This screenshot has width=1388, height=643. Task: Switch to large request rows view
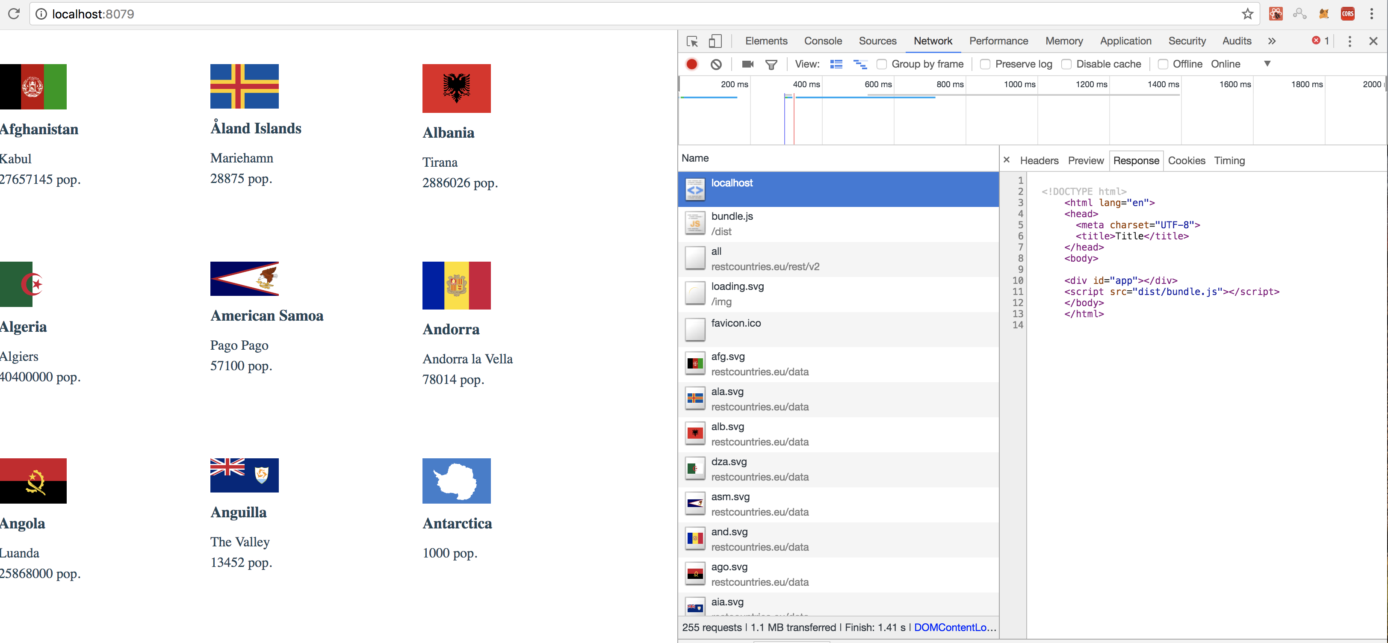836,64
